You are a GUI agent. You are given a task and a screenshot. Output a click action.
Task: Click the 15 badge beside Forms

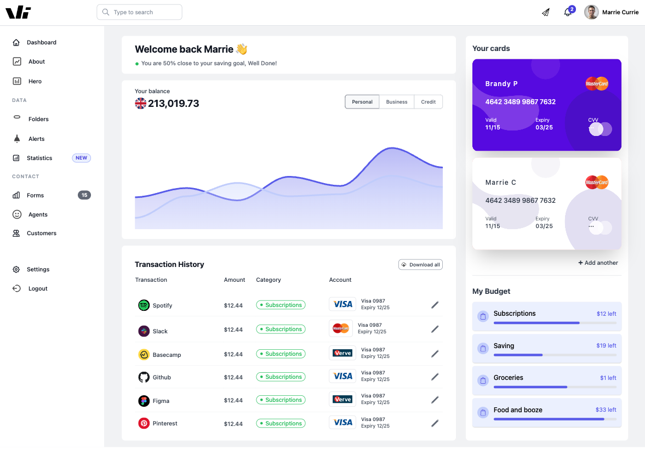point(84,196)
